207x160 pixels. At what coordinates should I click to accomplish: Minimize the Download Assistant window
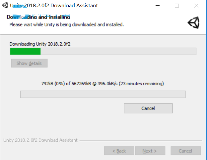point(158,6)
